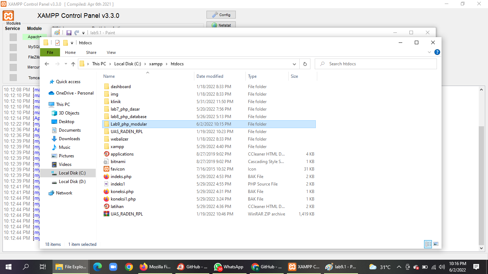The image size is (488, 274).
Task: Open the klinik folder icon
Action: (x=106, y=102)
